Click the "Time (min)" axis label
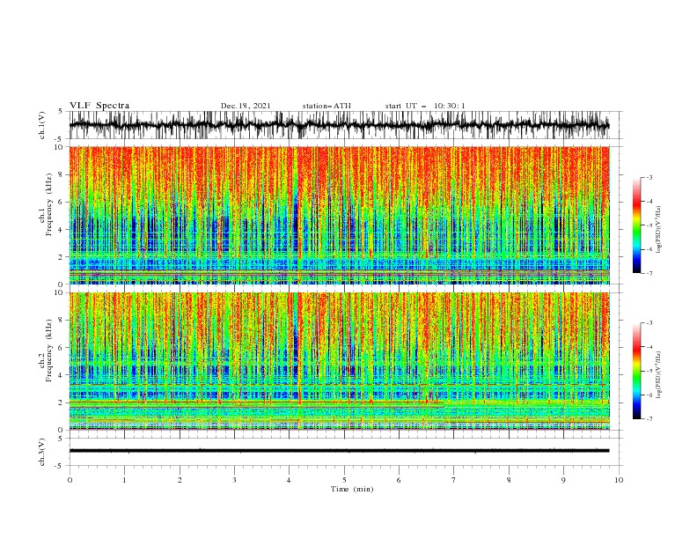 click(x=352, y=489)
